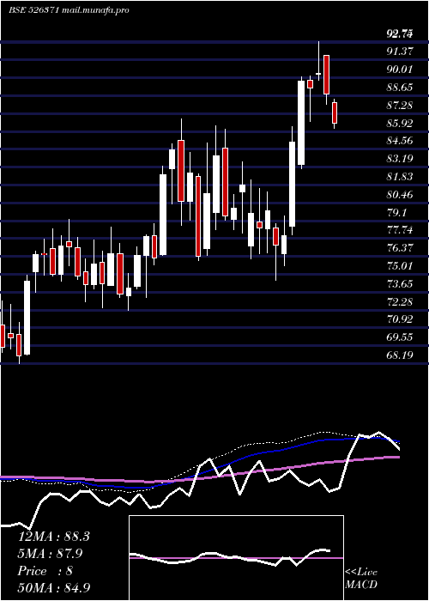Click the 79.1 price label
Viewport: 429px width, 601px height.
tap(396, 212)
